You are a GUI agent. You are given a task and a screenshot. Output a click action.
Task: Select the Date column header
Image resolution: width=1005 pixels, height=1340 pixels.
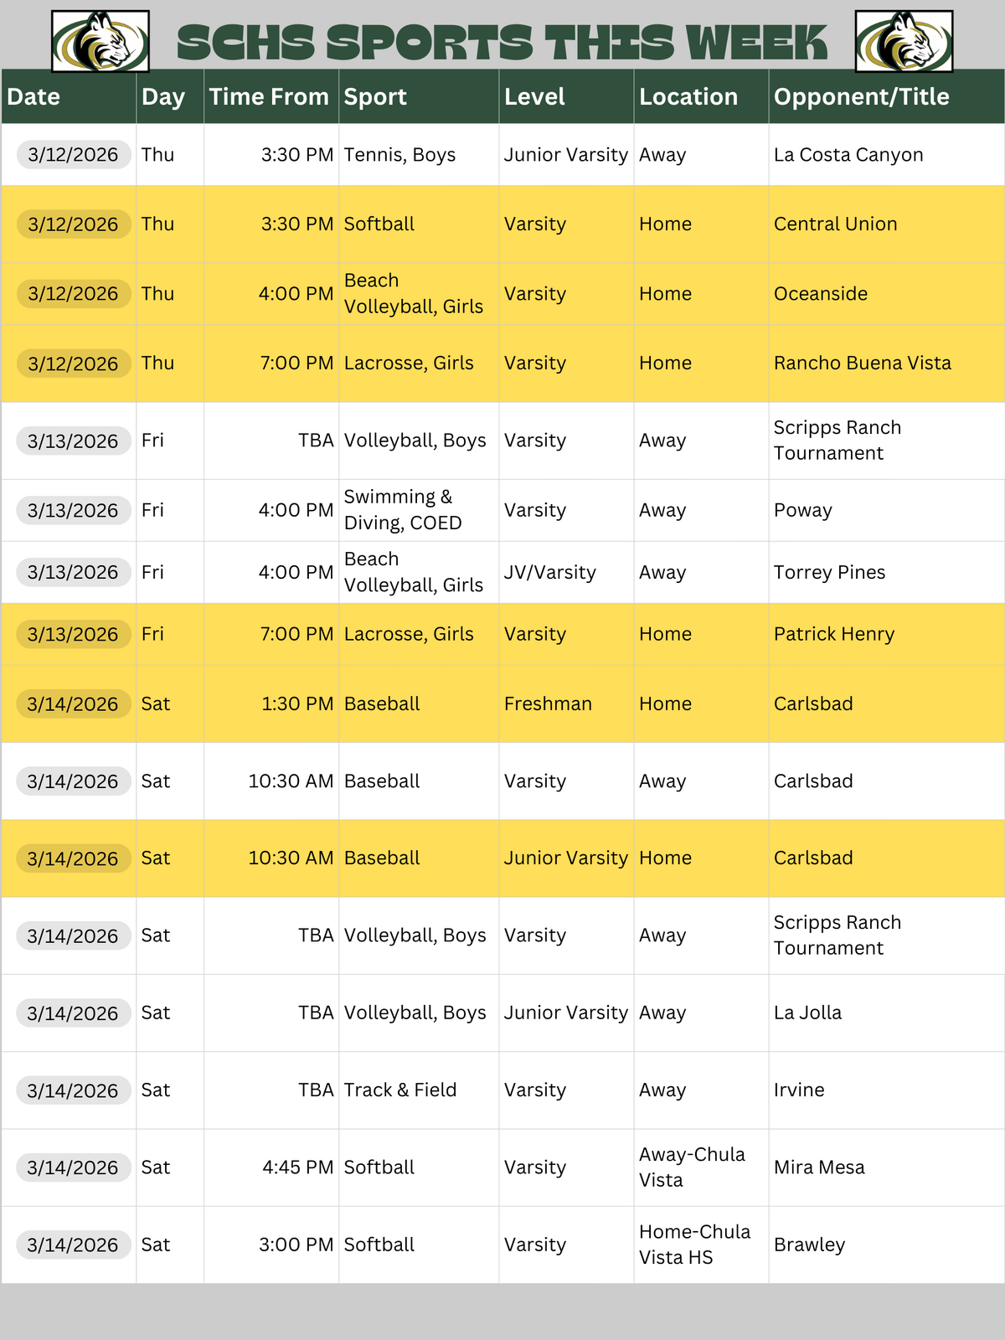pyautogui.click(x=33, y=97)
